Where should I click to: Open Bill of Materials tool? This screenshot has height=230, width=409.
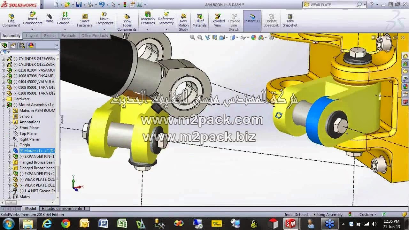point(200,20)
